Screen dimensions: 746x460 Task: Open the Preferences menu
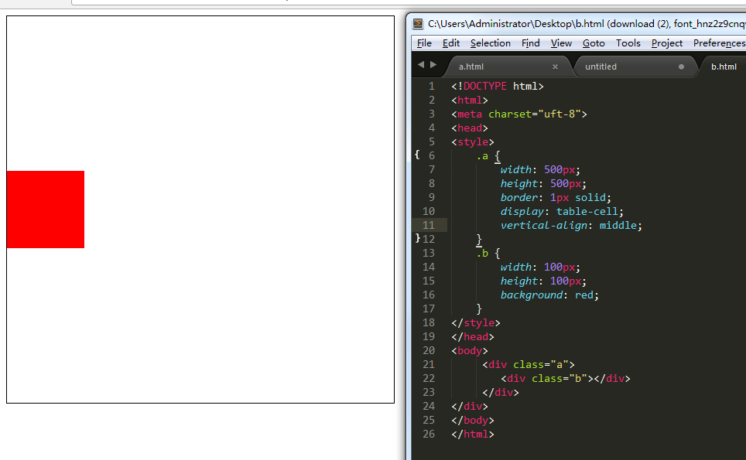(720, 43)
